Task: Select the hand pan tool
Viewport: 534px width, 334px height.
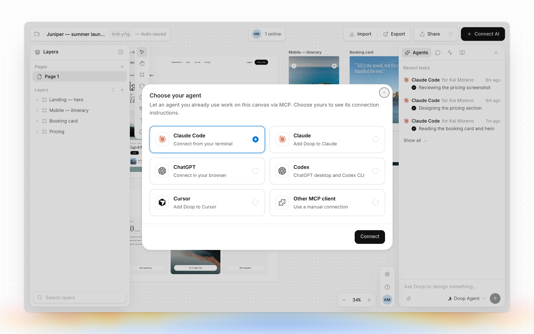Action: [142, 63]
